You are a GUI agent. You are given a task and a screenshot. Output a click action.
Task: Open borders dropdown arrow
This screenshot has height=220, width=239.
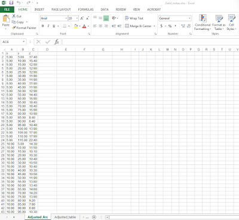pyautogui.click(x=69, y=26)
